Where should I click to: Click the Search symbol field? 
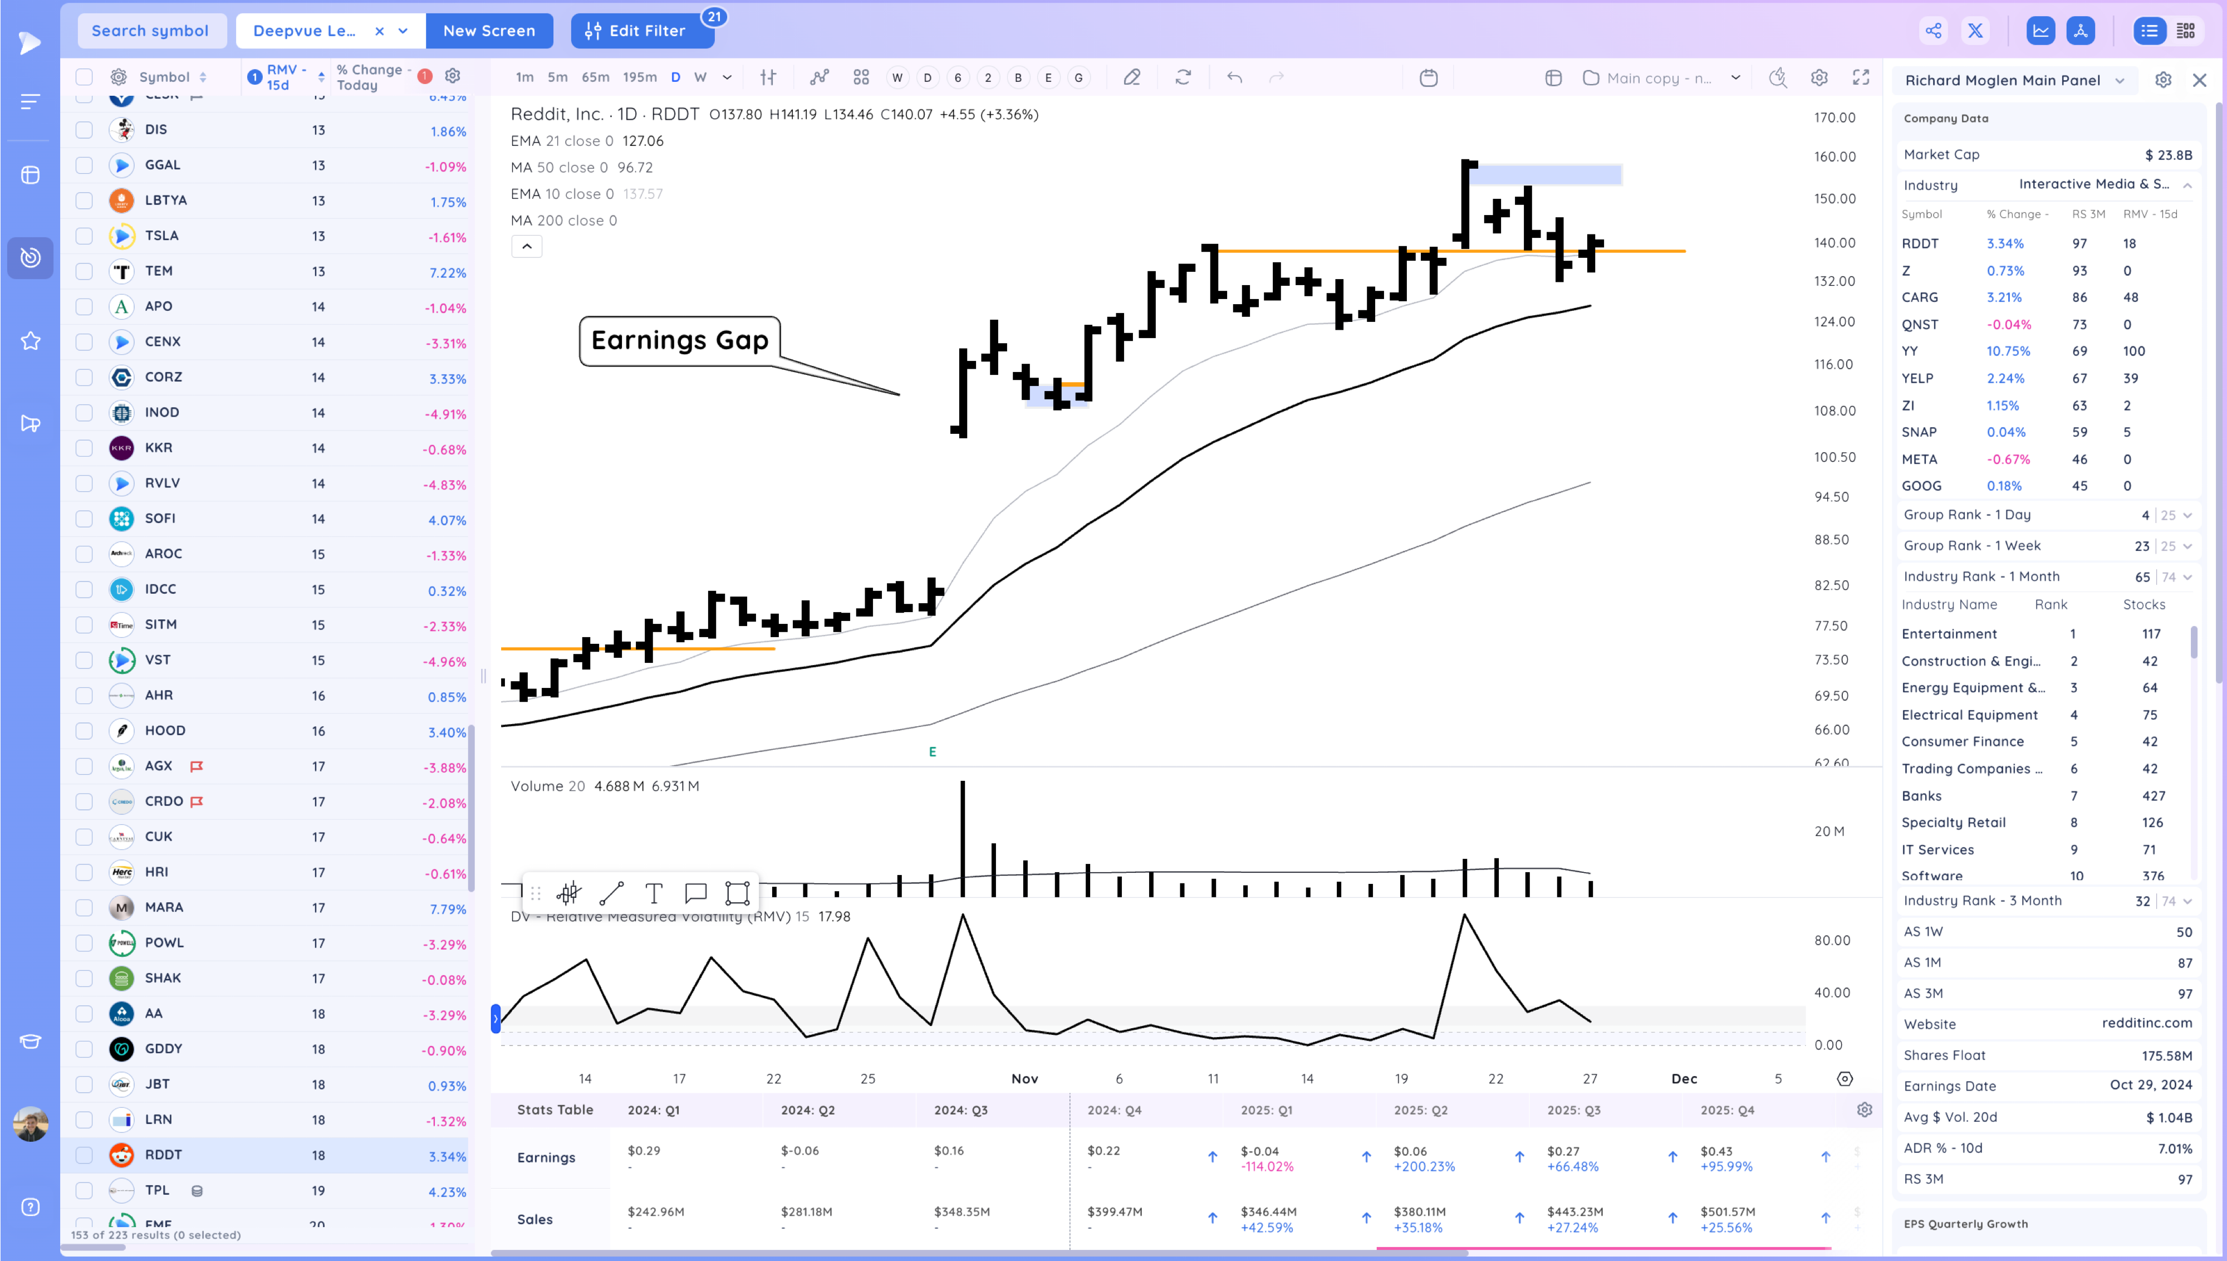150,31
